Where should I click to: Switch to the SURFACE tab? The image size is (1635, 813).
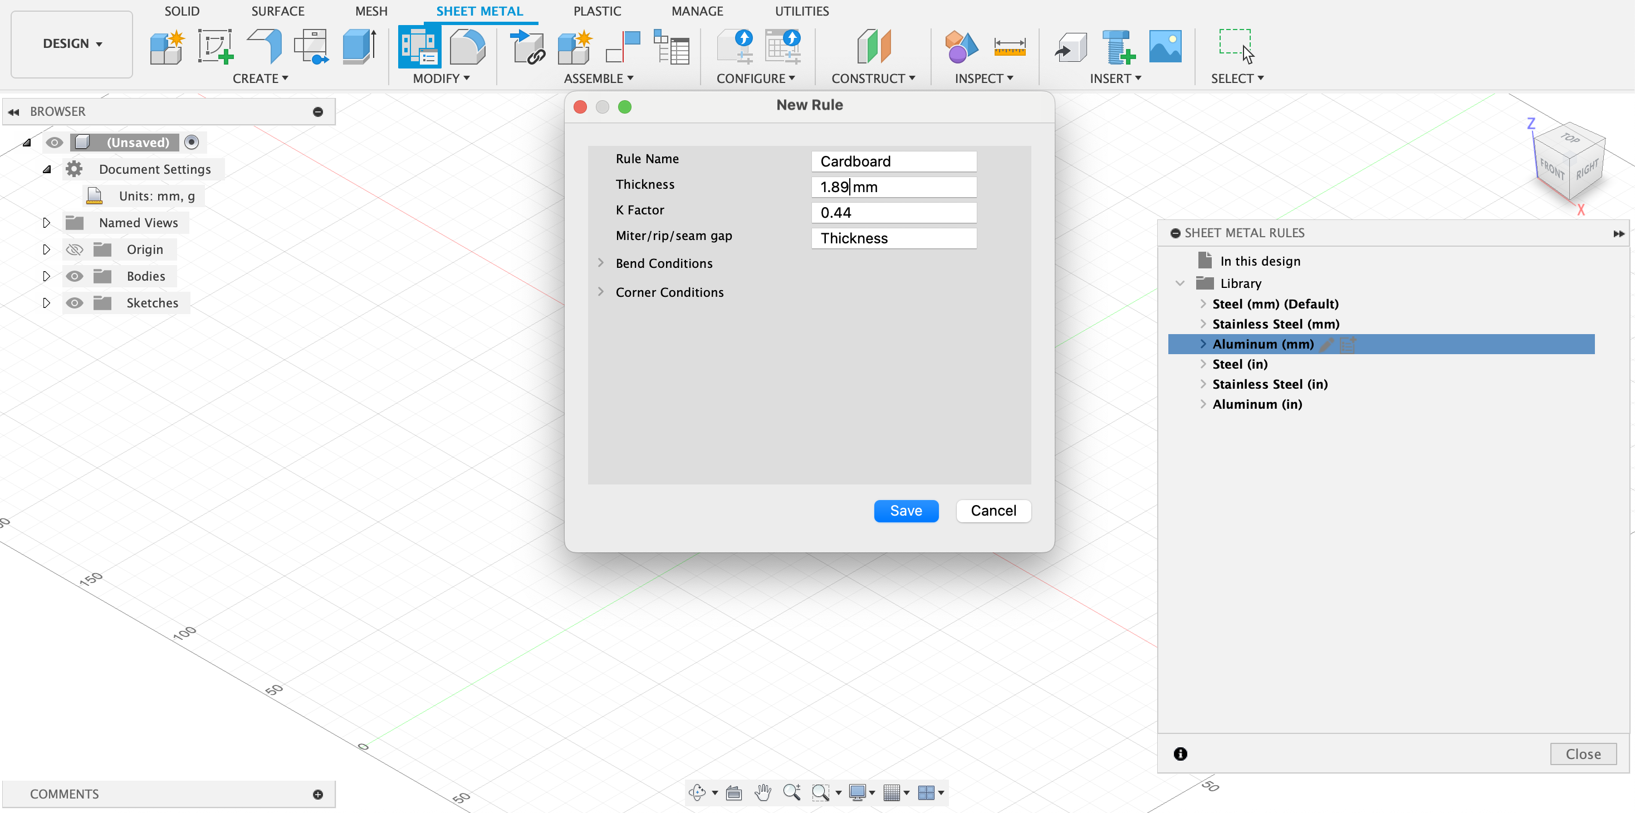coord(277,11)
